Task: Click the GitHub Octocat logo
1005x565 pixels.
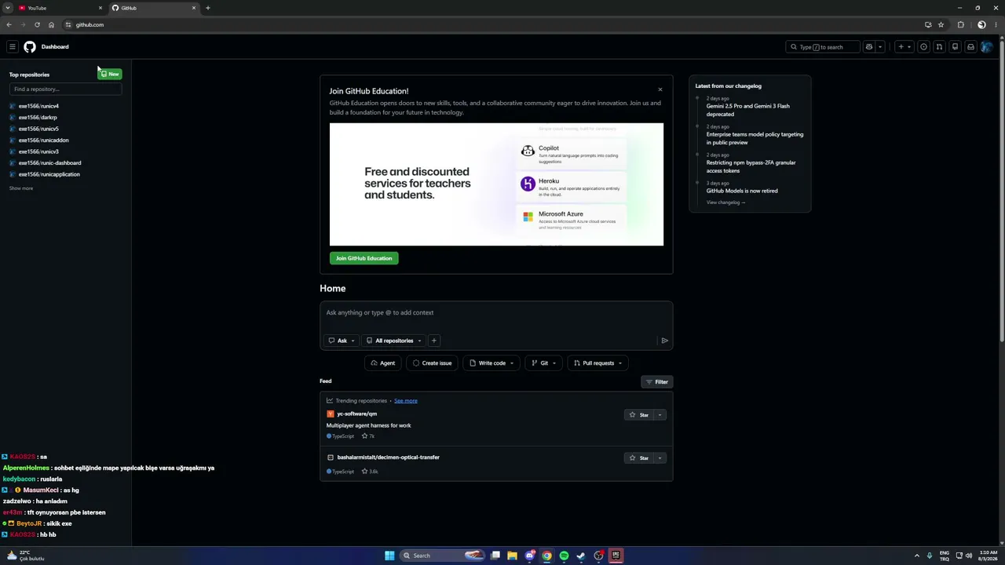Action: click(x=30, y=47)
